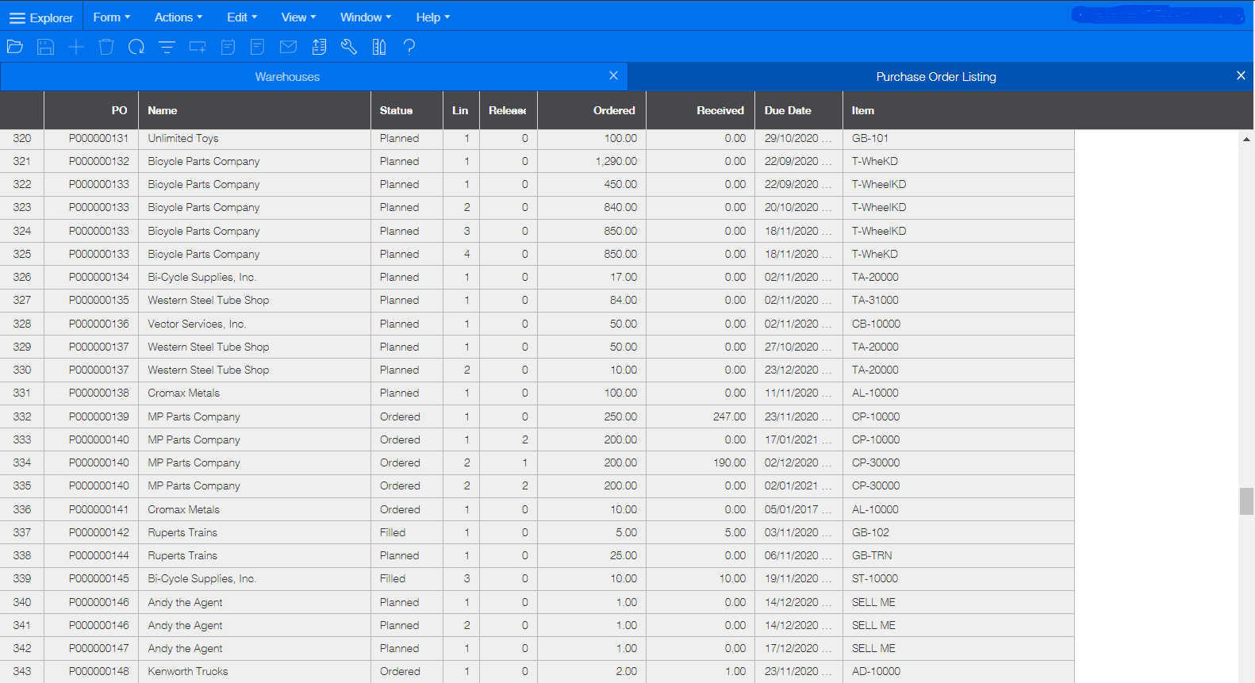Click the question mark help icon
The width and height of the screenshot is (1255, 683).
pos(409,47)
